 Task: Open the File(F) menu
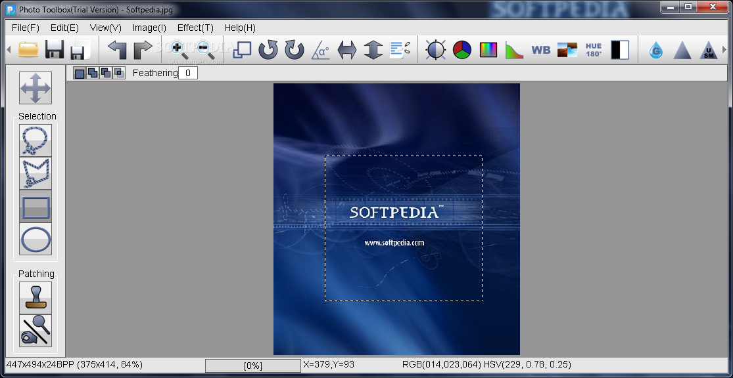26,28
